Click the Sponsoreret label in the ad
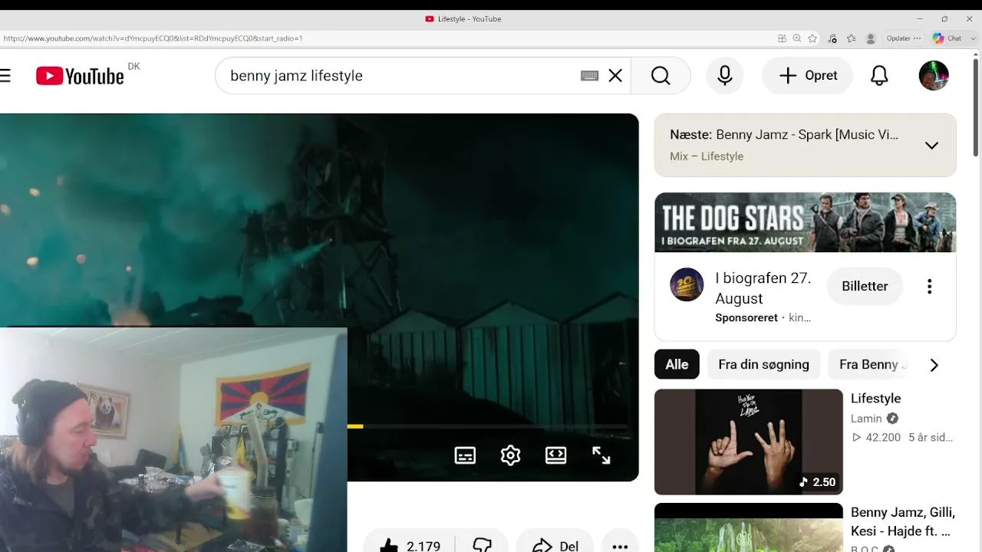The image size is (982, 552). (746, 317)
